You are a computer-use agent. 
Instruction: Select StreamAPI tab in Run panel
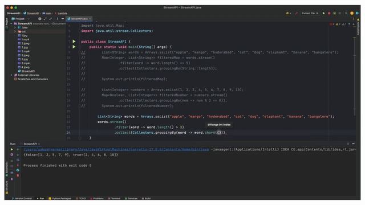point(30,144)
